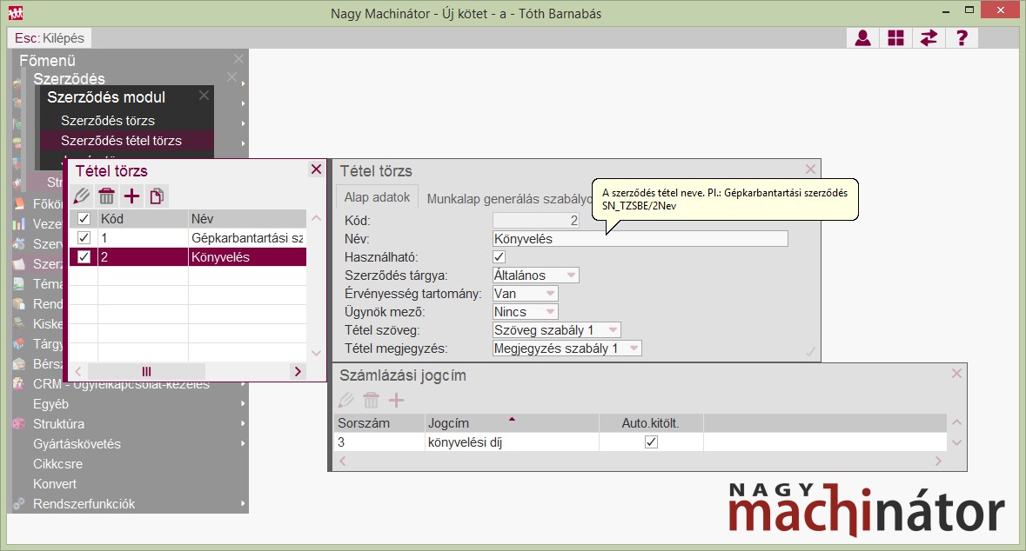Screen dimensions: 1026x551
Task: Open Rendszerfunkciók in the main menu
Action: (84, 504)
